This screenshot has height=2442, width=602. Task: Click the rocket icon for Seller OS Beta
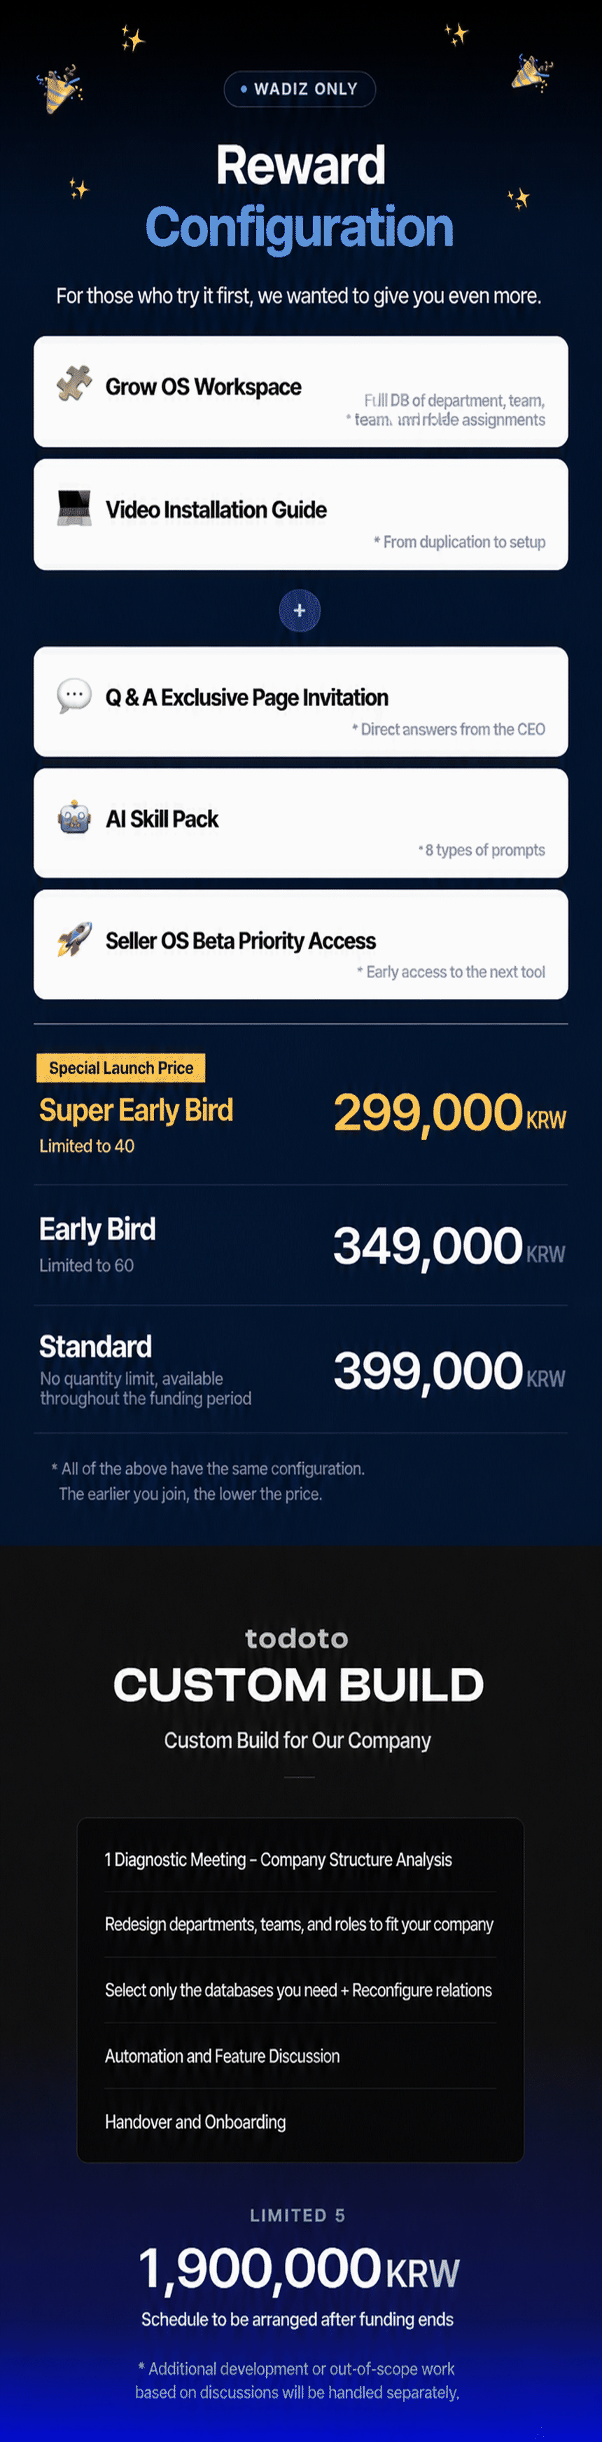73,939
